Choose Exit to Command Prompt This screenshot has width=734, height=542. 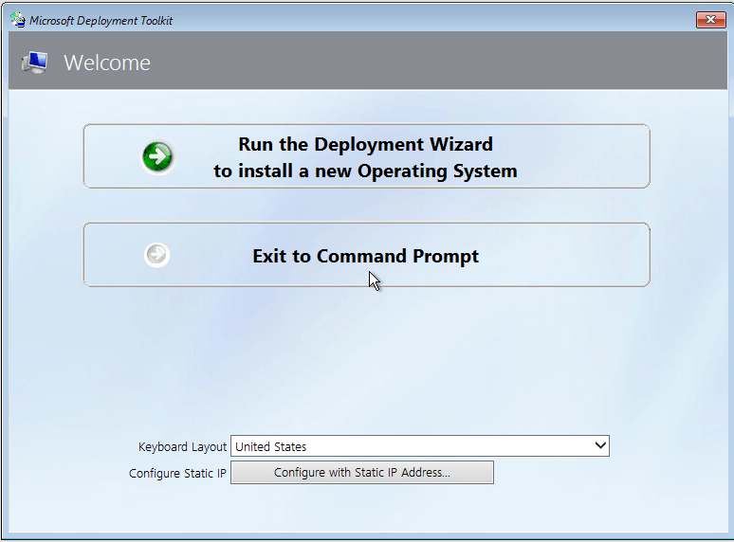pyautogui.click(x=367, y=255)
